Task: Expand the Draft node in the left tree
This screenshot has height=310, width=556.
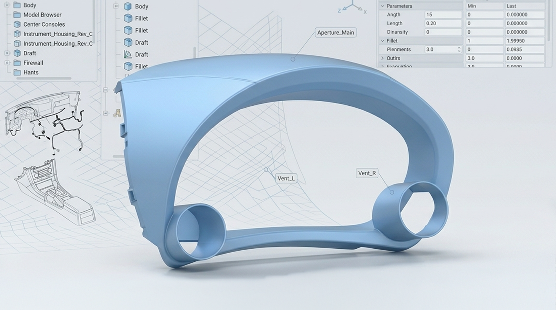Action: 7,53
